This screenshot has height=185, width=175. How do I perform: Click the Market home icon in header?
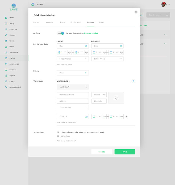pos(33,5)
